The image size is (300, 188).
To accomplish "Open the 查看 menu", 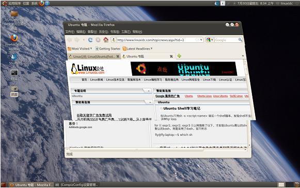I will click(x=92, y=32).
